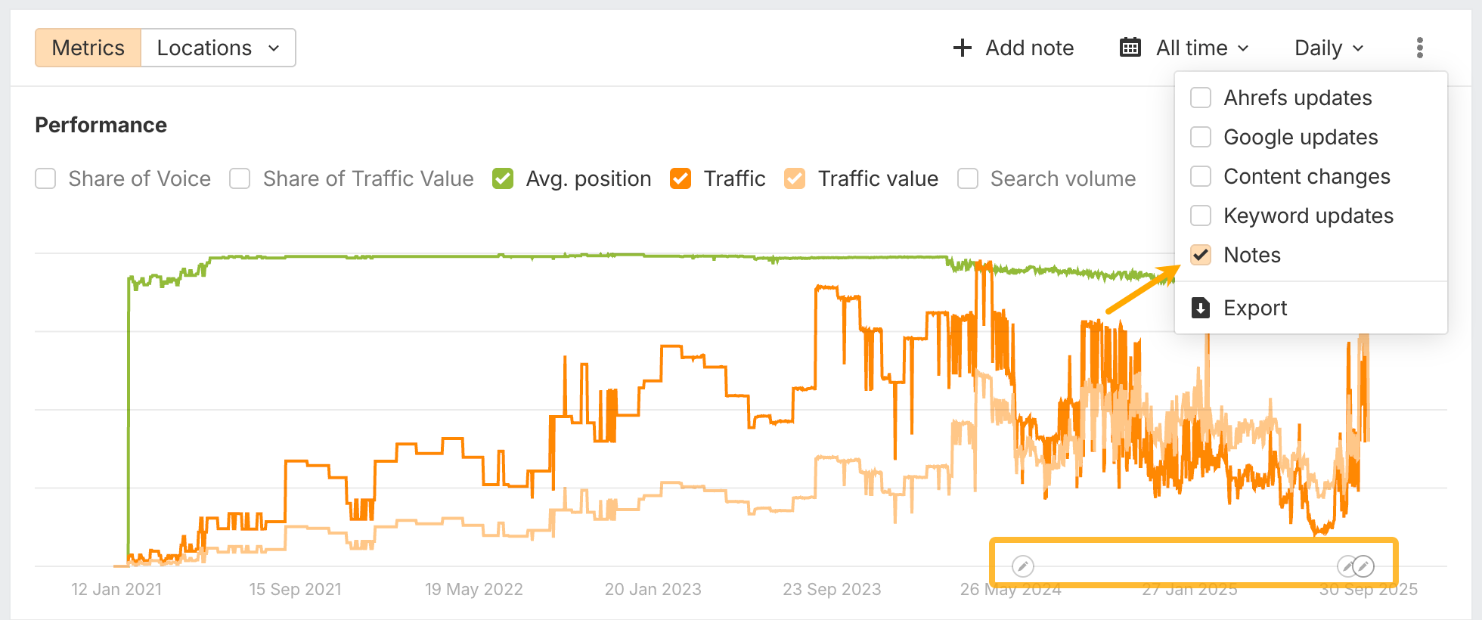Enable the Search volume checkbox
This screenshot has width=1482, height=620.
click(x=968, y=179)
